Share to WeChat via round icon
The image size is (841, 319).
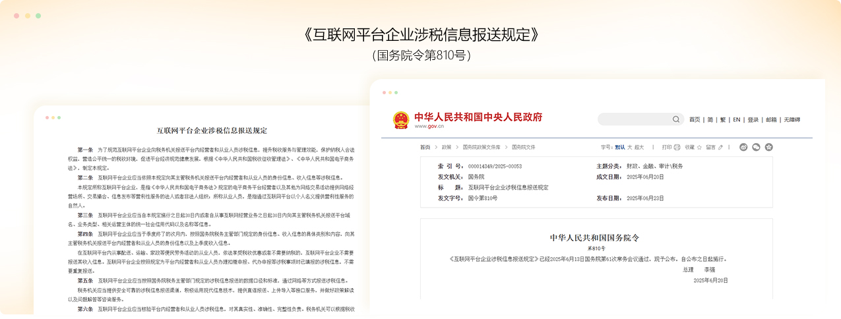coord(756,147)
